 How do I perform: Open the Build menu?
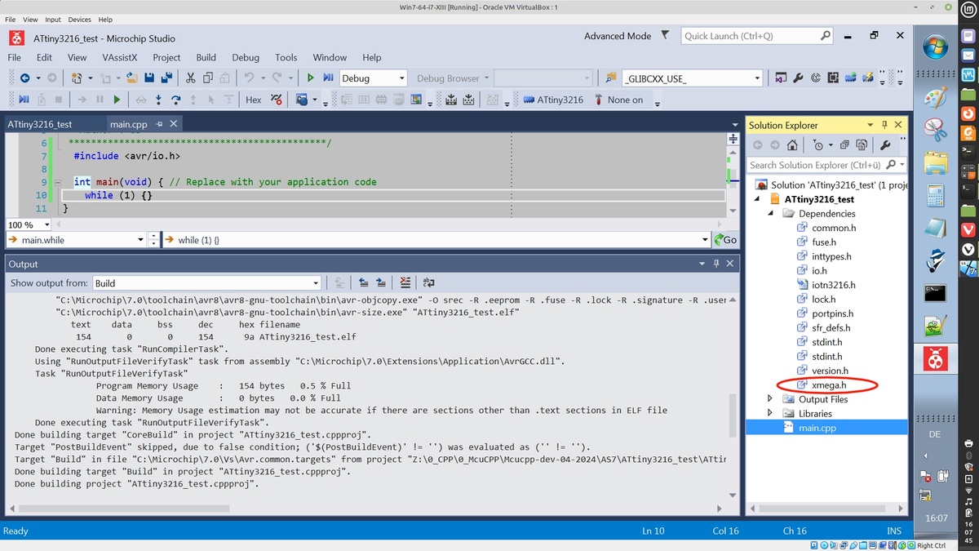coord(206,57)
